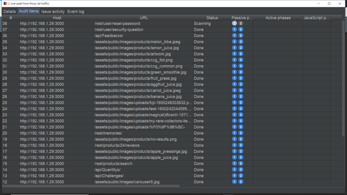Click passive phase 1 badge for apple_juice.jpg row
This screenshot has height=195, width=347.
234,157
